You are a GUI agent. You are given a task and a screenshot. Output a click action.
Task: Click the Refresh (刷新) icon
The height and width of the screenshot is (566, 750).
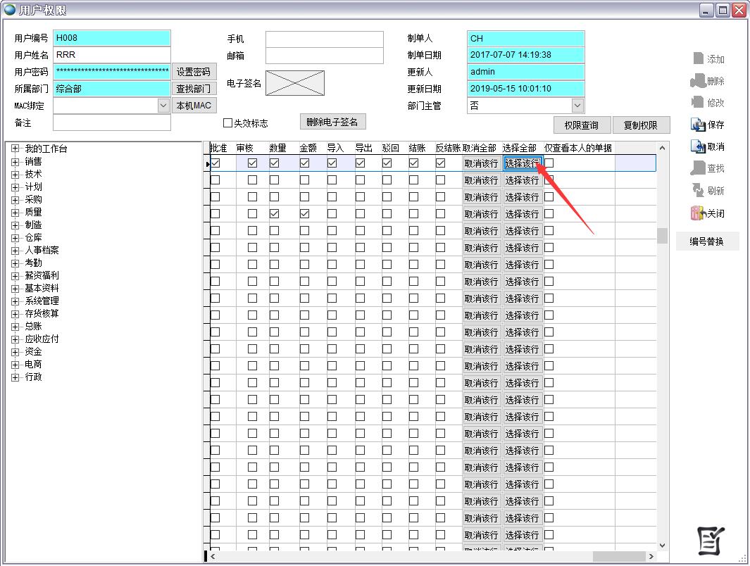[x=698, y=191]
